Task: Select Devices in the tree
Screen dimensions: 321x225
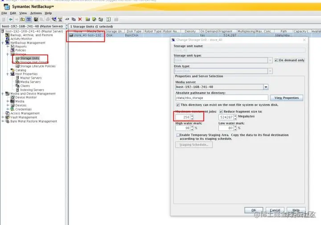Action: click(x=21, y=105)
